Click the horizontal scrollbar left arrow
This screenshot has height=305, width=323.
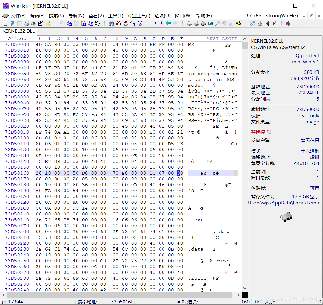[3, 295]
